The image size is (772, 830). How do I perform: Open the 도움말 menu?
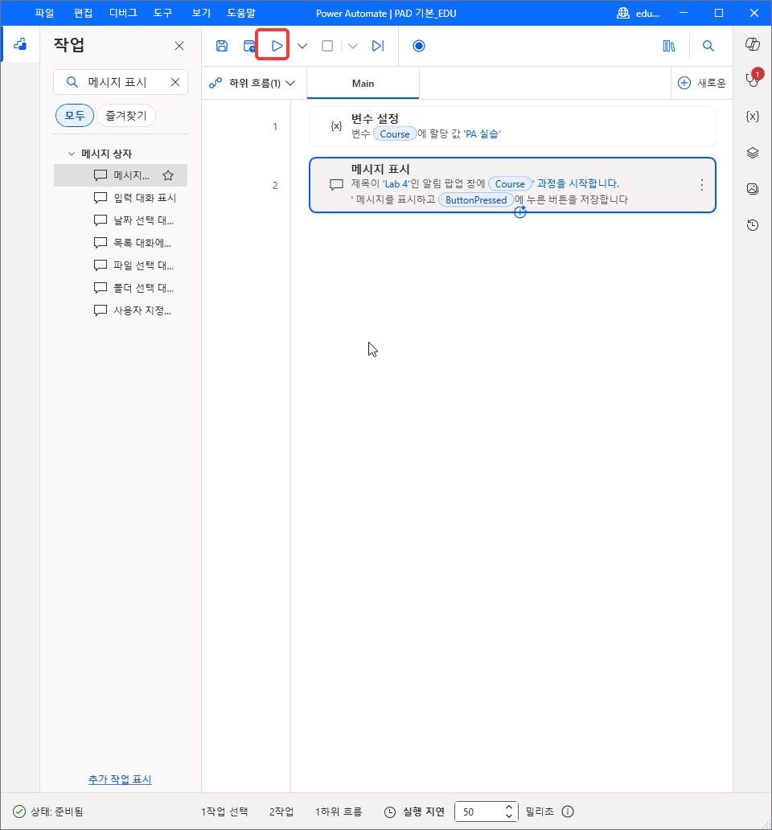[241, 13]
